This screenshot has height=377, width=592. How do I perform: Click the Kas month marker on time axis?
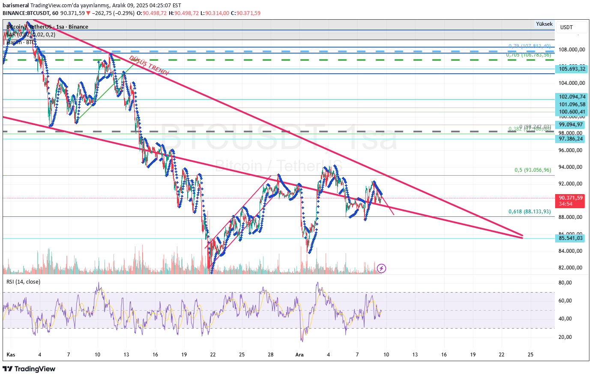click(11, 355)
